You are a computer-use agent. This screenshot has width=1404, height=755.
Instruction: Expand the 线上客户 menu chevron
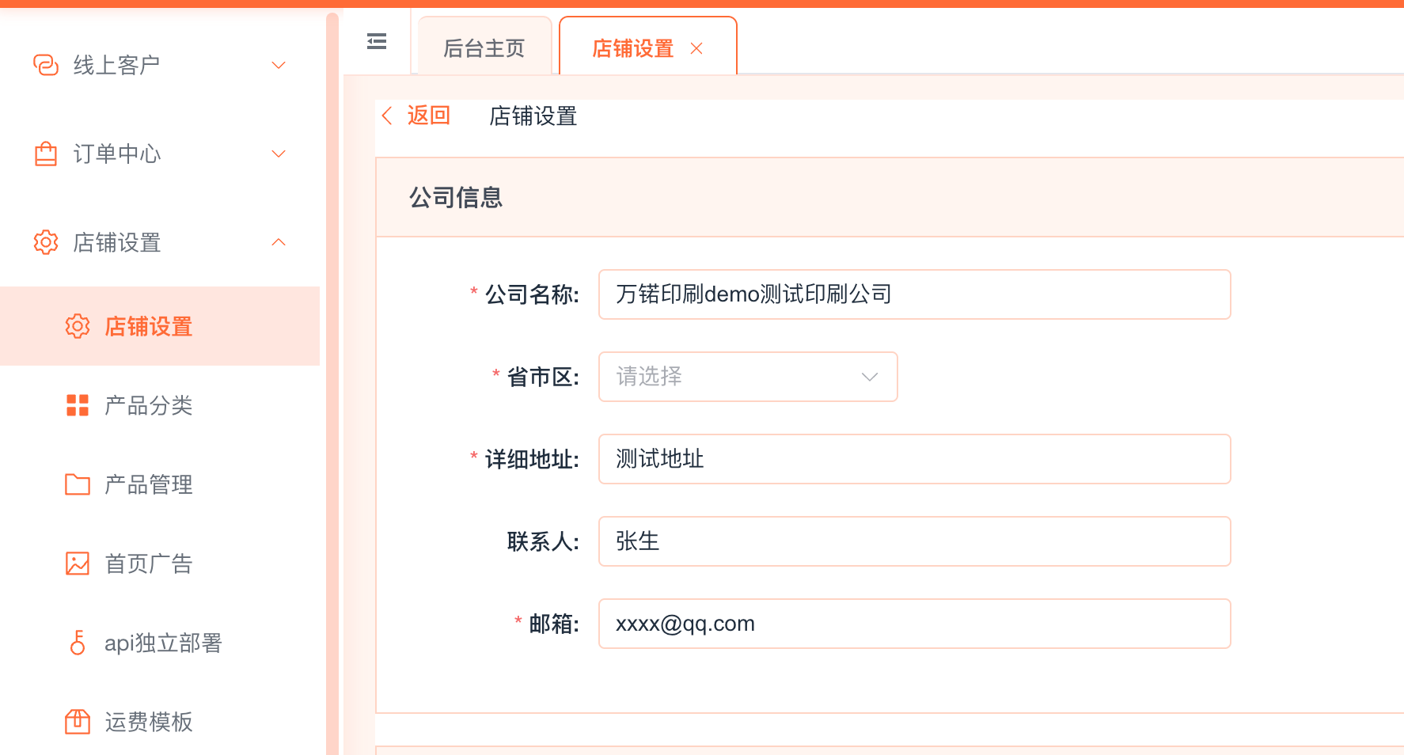[279, 65]
